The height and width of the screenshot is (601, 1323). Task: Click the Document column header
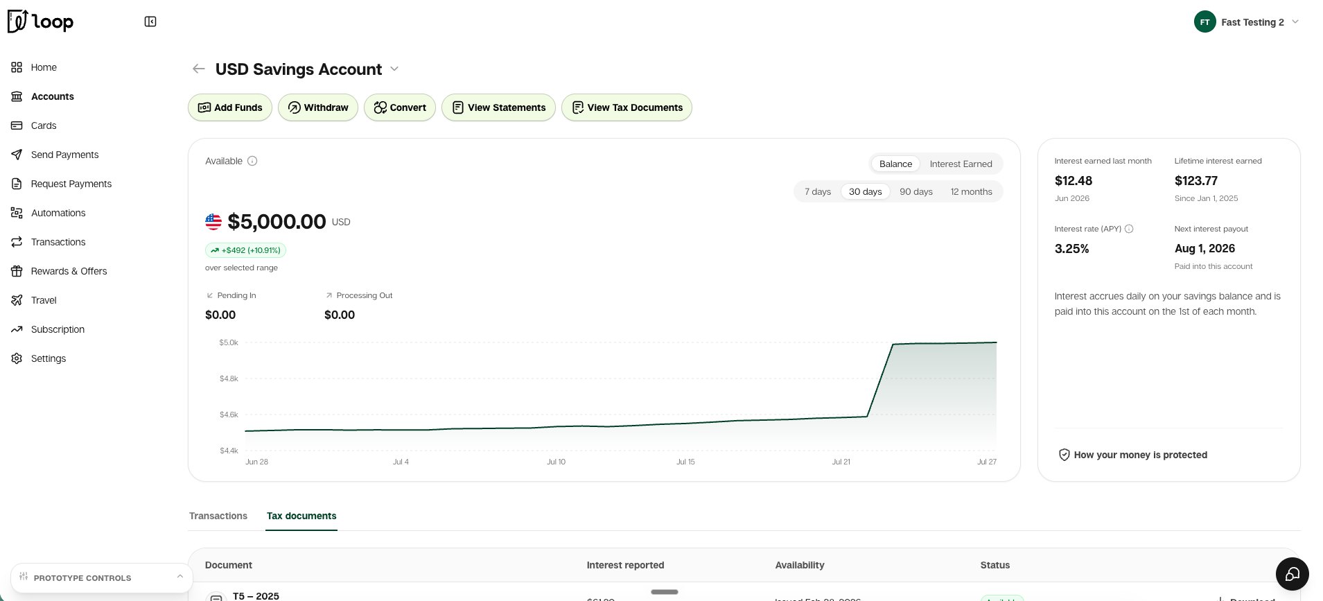coord(229,565)
